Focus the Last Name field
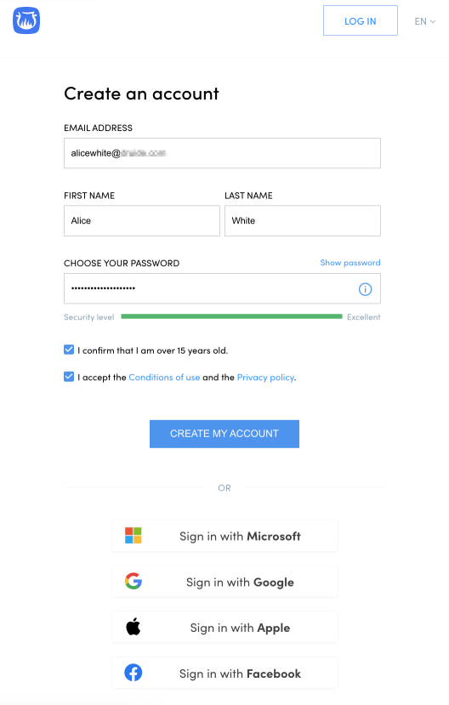The image size is (449, 705). 303,221
